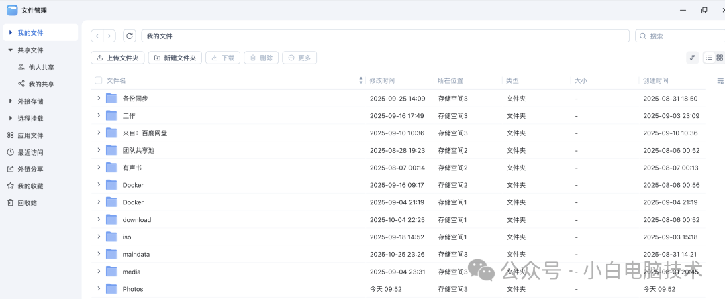Click the 来自：百度网盘 folder icon
This screenshot has height=299, width=725.
111,133
